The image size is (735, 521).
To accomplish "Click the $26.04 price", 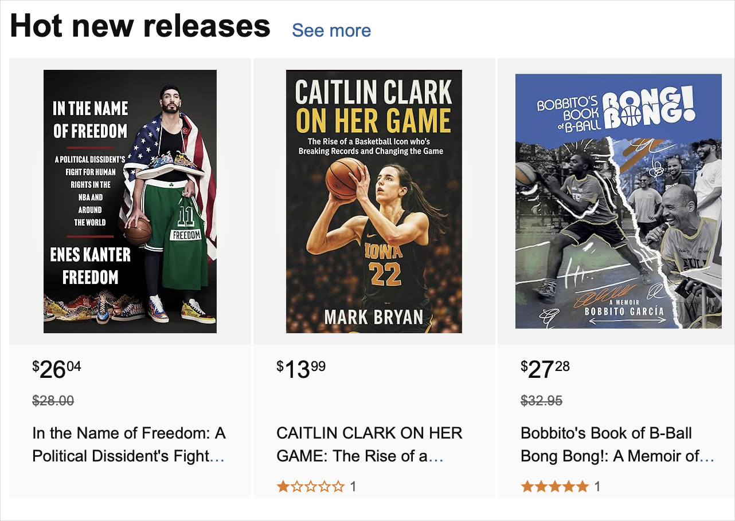I will [57, 369].
